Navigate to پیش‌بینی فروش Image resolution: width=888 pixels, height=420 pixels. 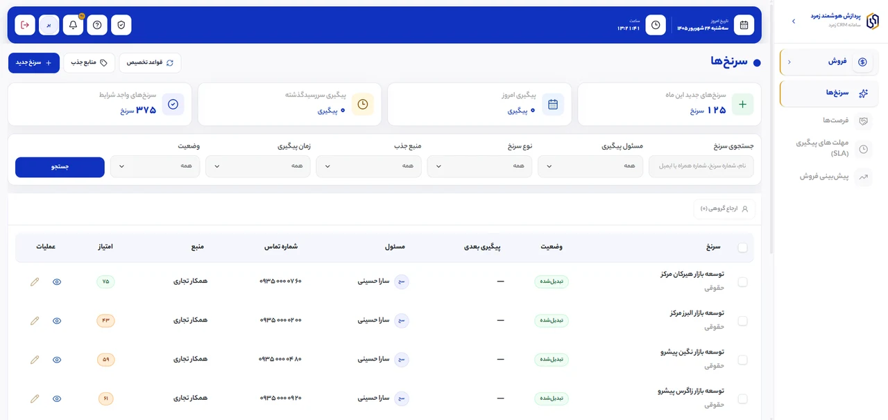coord(829,177)
